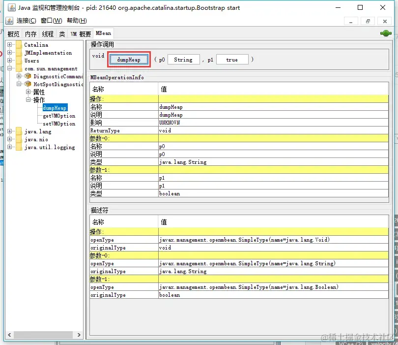Screen dimensions: 398x345
Task: Click the 参数-0 row in MBeanOperationInfo
Action: coord(239,138)
